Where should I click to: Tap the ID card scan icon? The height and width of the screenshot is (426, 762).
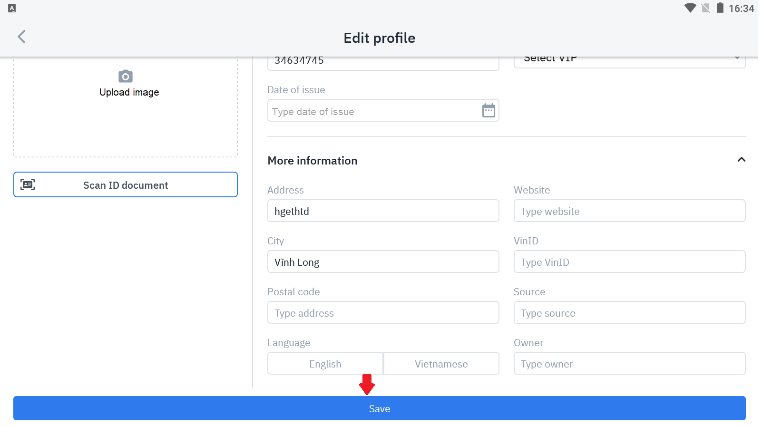(28, 184)
